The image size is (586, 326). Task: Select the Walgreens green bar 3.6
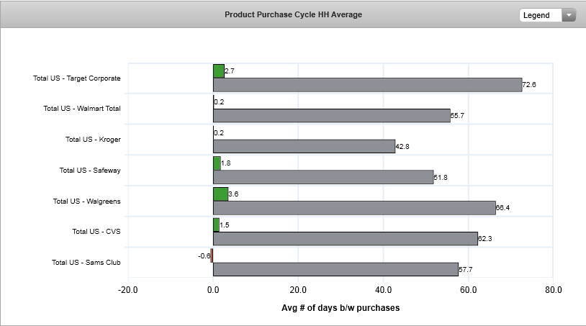click(220, 194)
